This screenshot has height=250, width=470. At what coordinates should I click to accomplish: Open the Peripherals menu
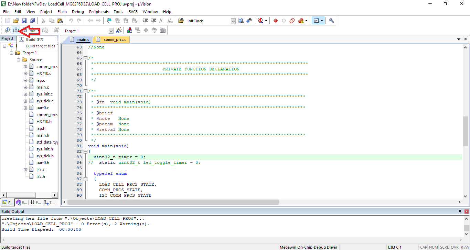[x=99, y=12]
